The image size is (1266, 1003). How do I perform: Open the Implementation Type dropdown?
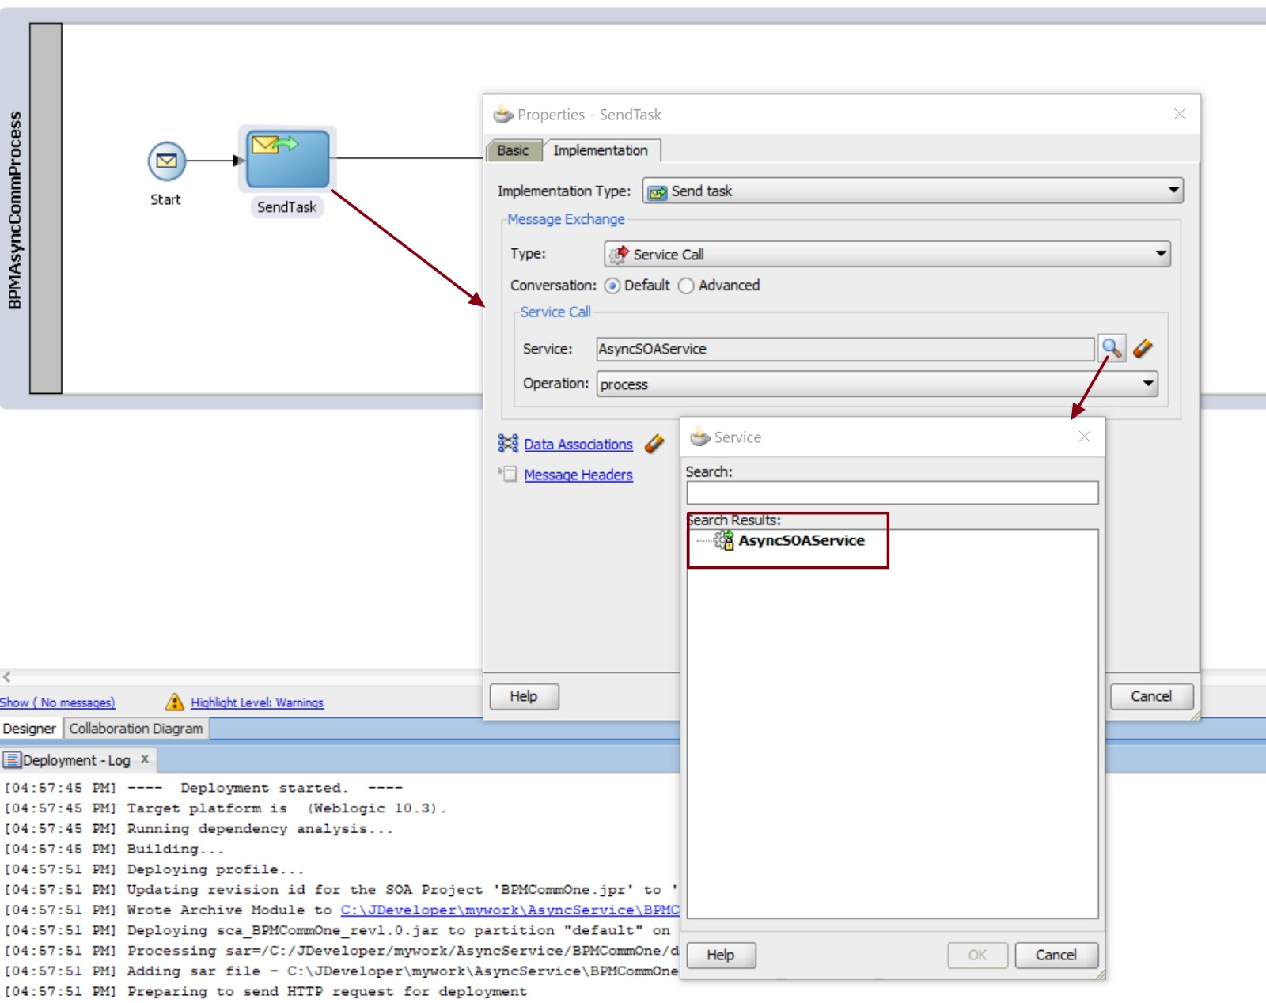click(x=1173, y=191)
